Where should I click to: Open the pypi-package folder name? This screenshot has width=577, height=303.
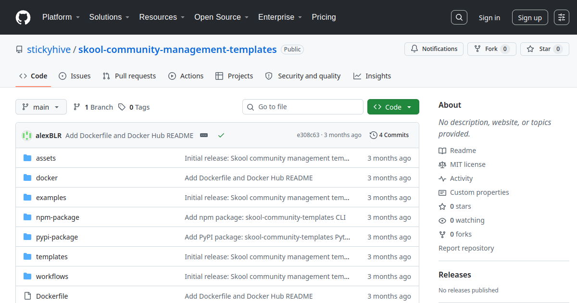pos(57,237)
